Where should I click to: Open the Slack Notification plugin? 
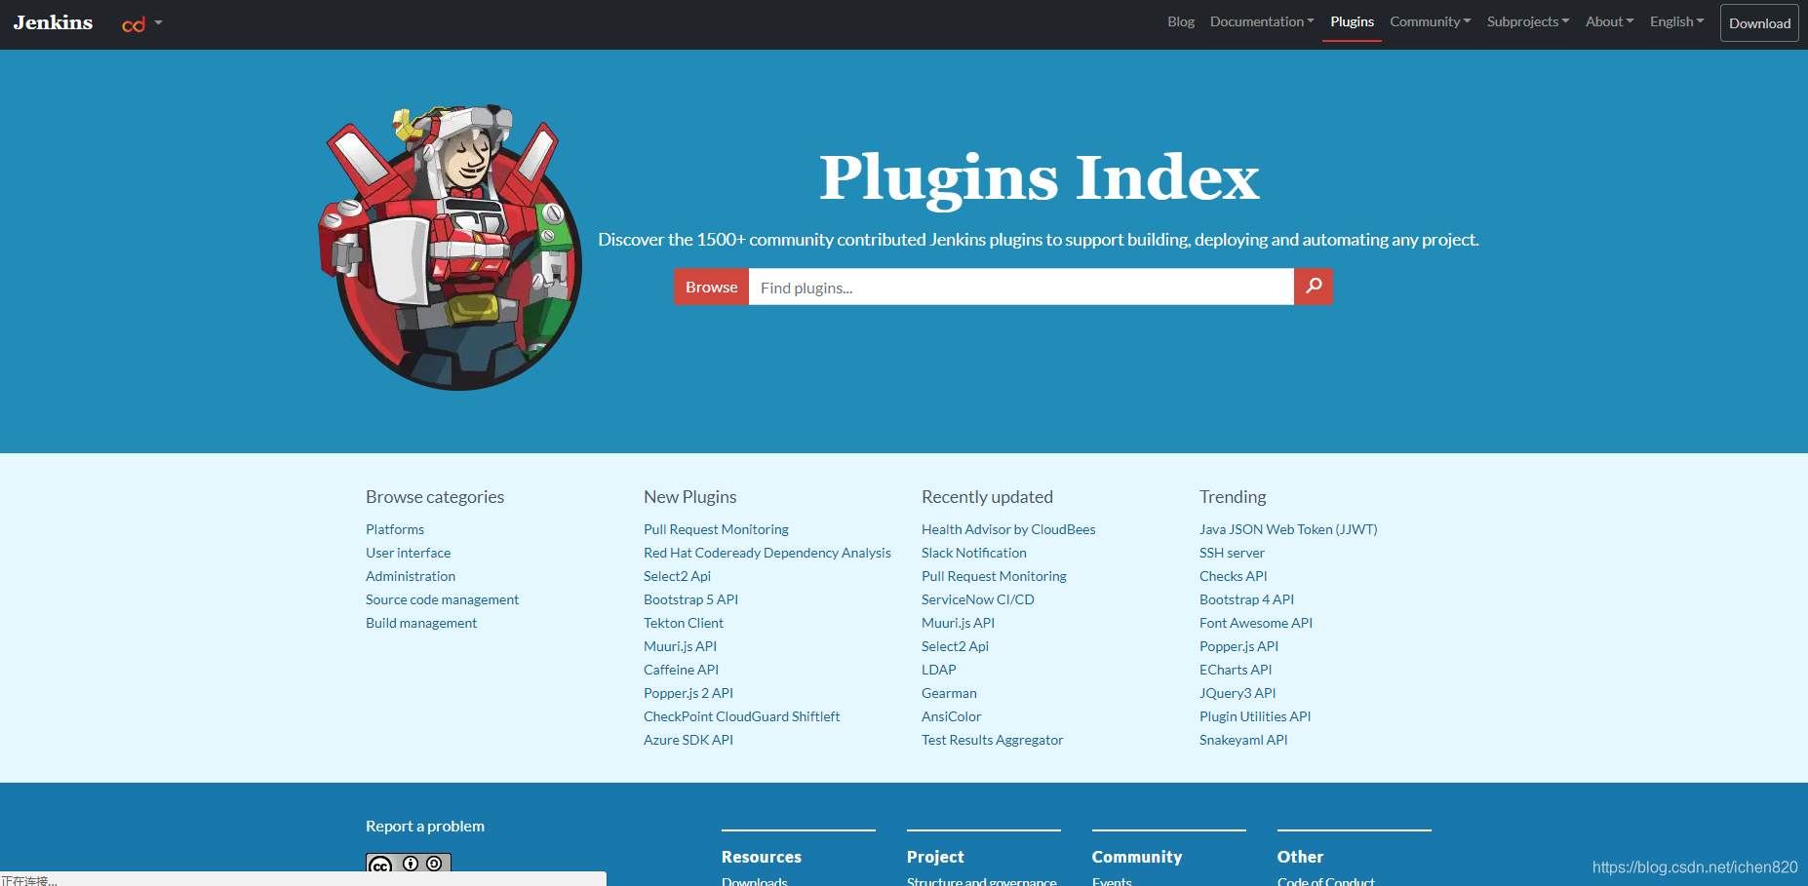[x=974, y=553]
